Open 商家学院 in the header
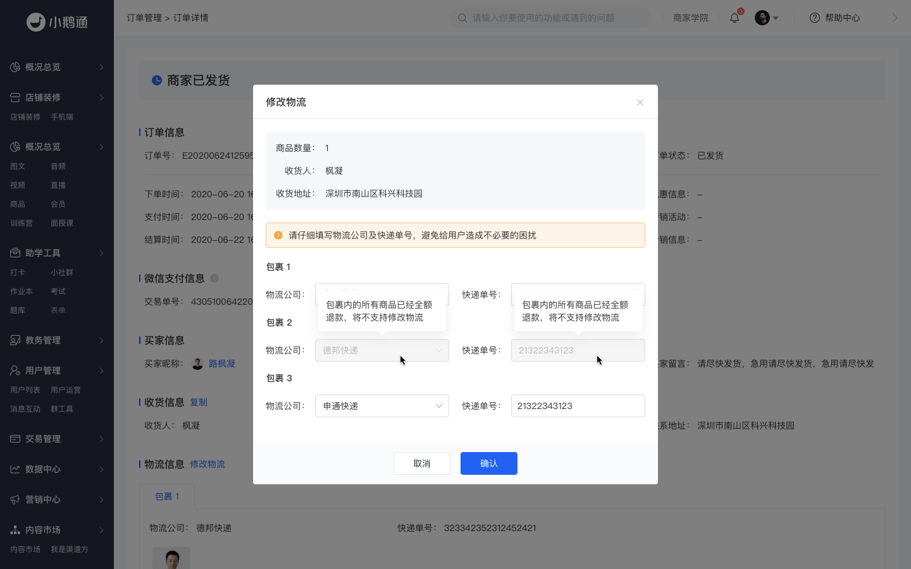The height and width of the screenshot is (569, 911). tap(691, 18)
